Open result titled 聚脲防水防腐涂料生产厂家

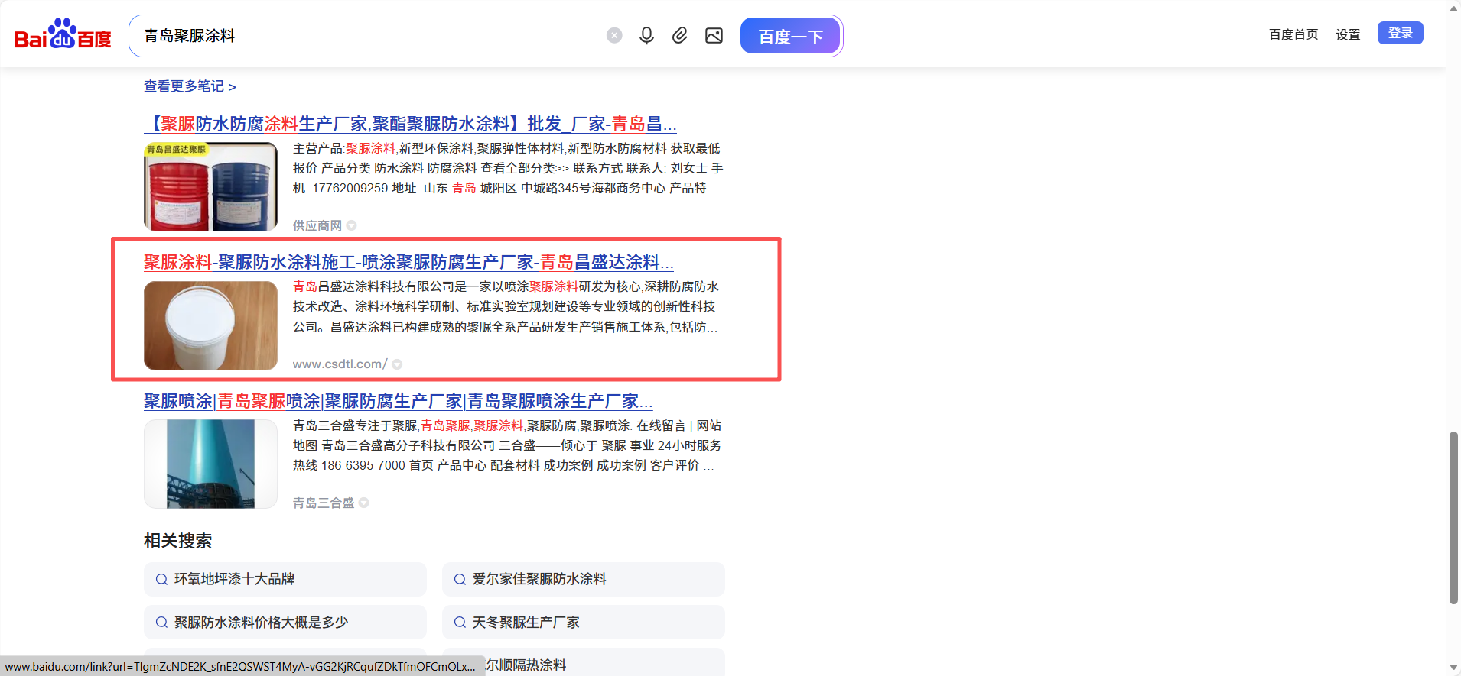(x=410, y=124)
